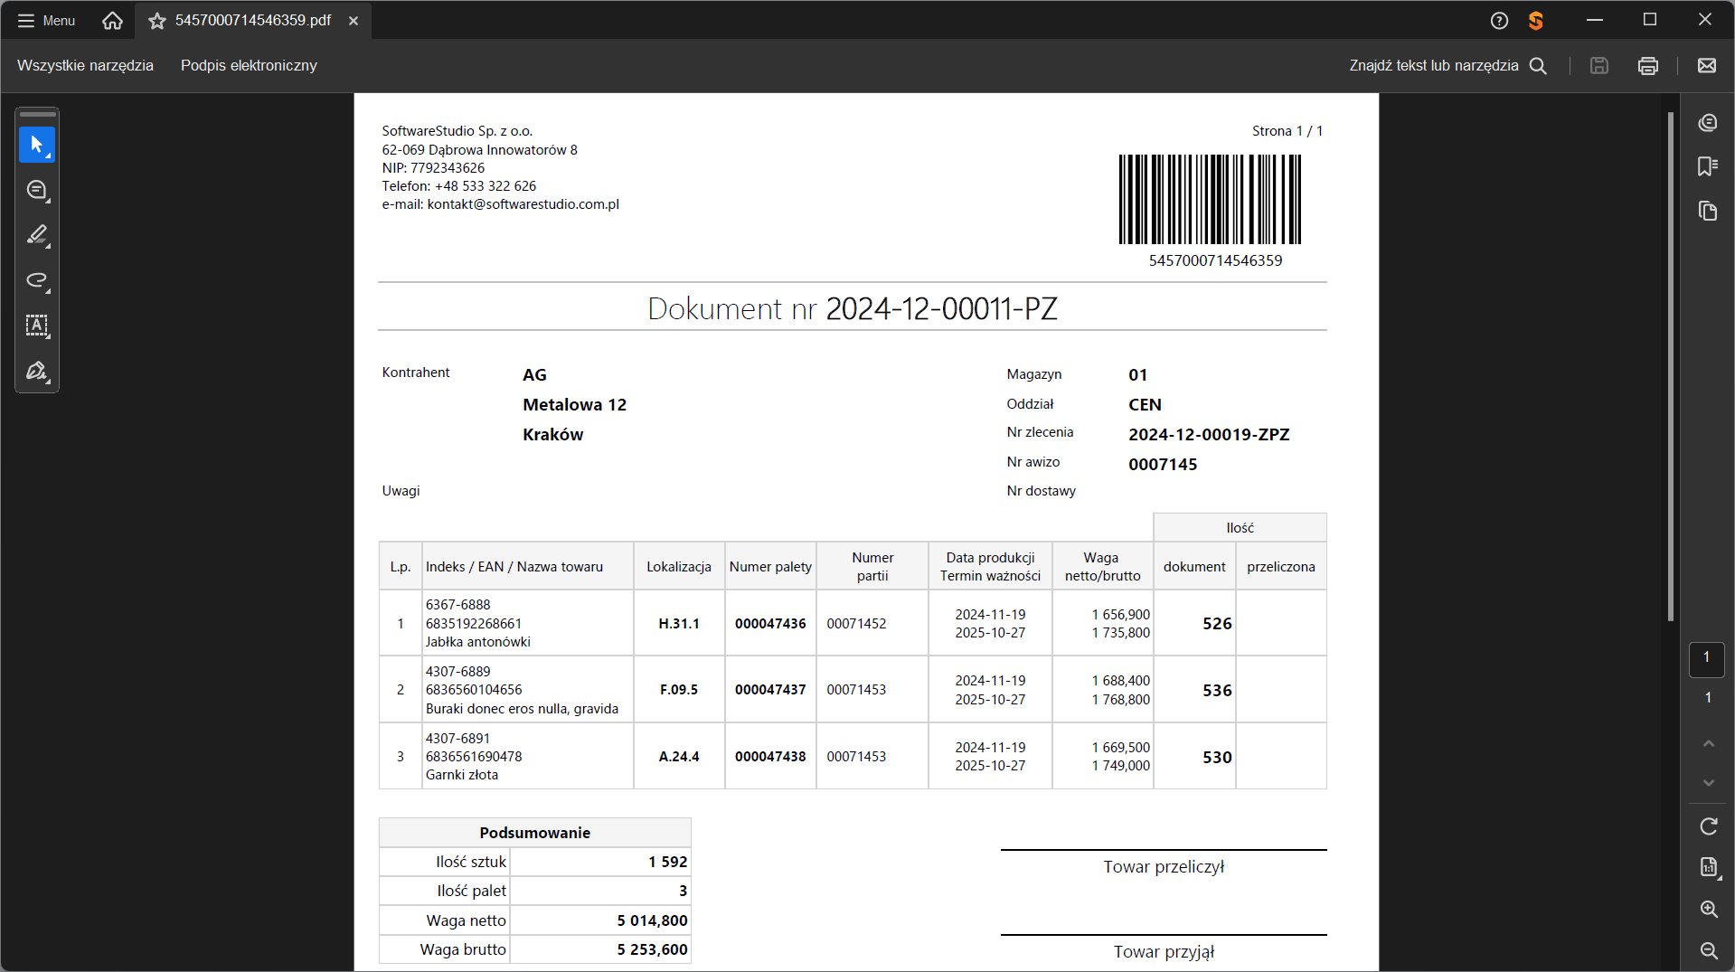Click product name Garnki złota
Image resolution: width=1735 pixels, height=972 pixels.
click(x=461, y=775)
